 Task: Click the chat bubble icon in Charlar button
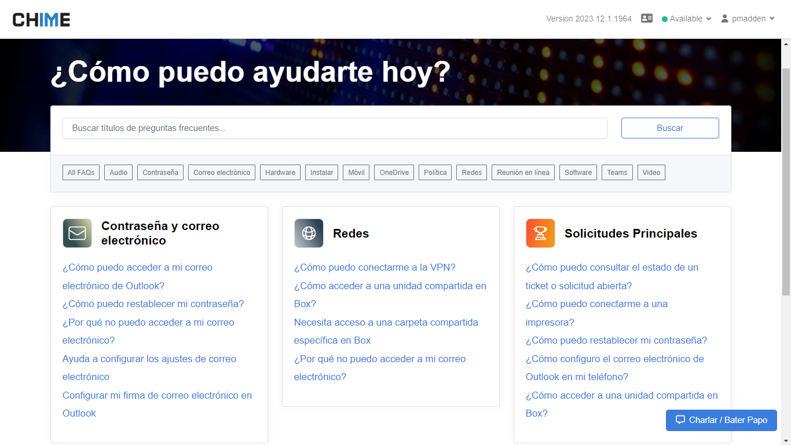(x=680, y=420)
